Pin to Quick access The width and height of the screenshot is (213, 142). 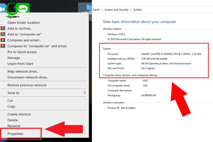click(22, 52)
